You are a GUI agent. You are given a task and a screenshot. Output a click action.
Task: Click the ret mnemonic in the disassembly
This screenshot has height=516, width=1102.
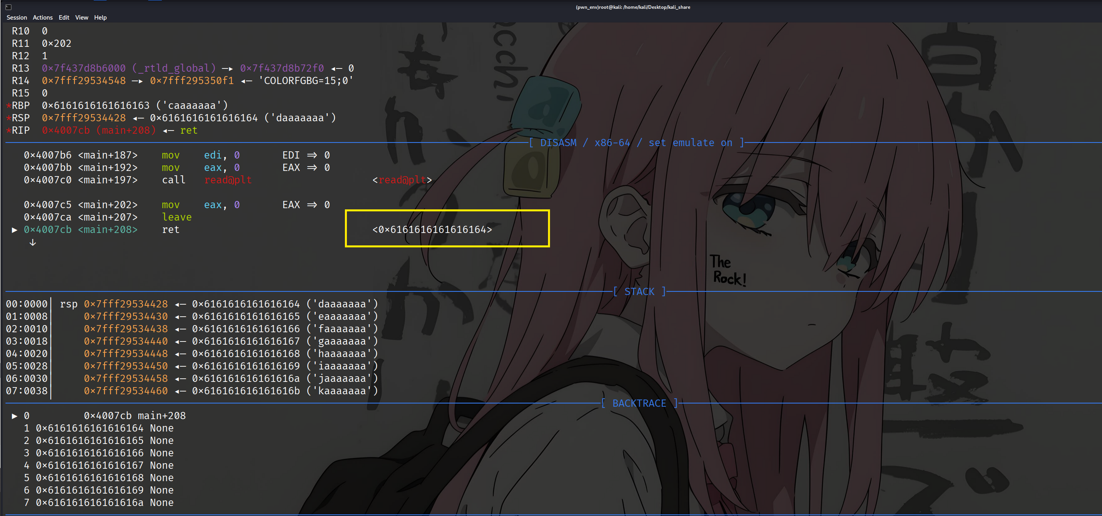[171, 229]
